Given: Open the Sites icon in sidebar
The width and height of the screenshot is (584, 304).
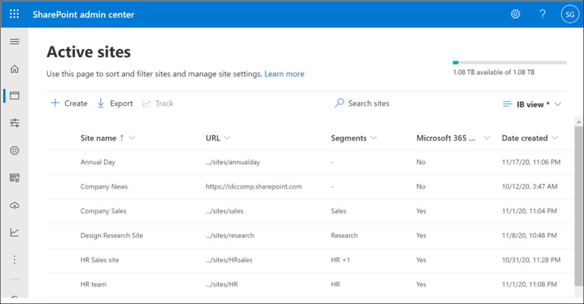Looking at the screenshot, I should (x=15, y=96).
